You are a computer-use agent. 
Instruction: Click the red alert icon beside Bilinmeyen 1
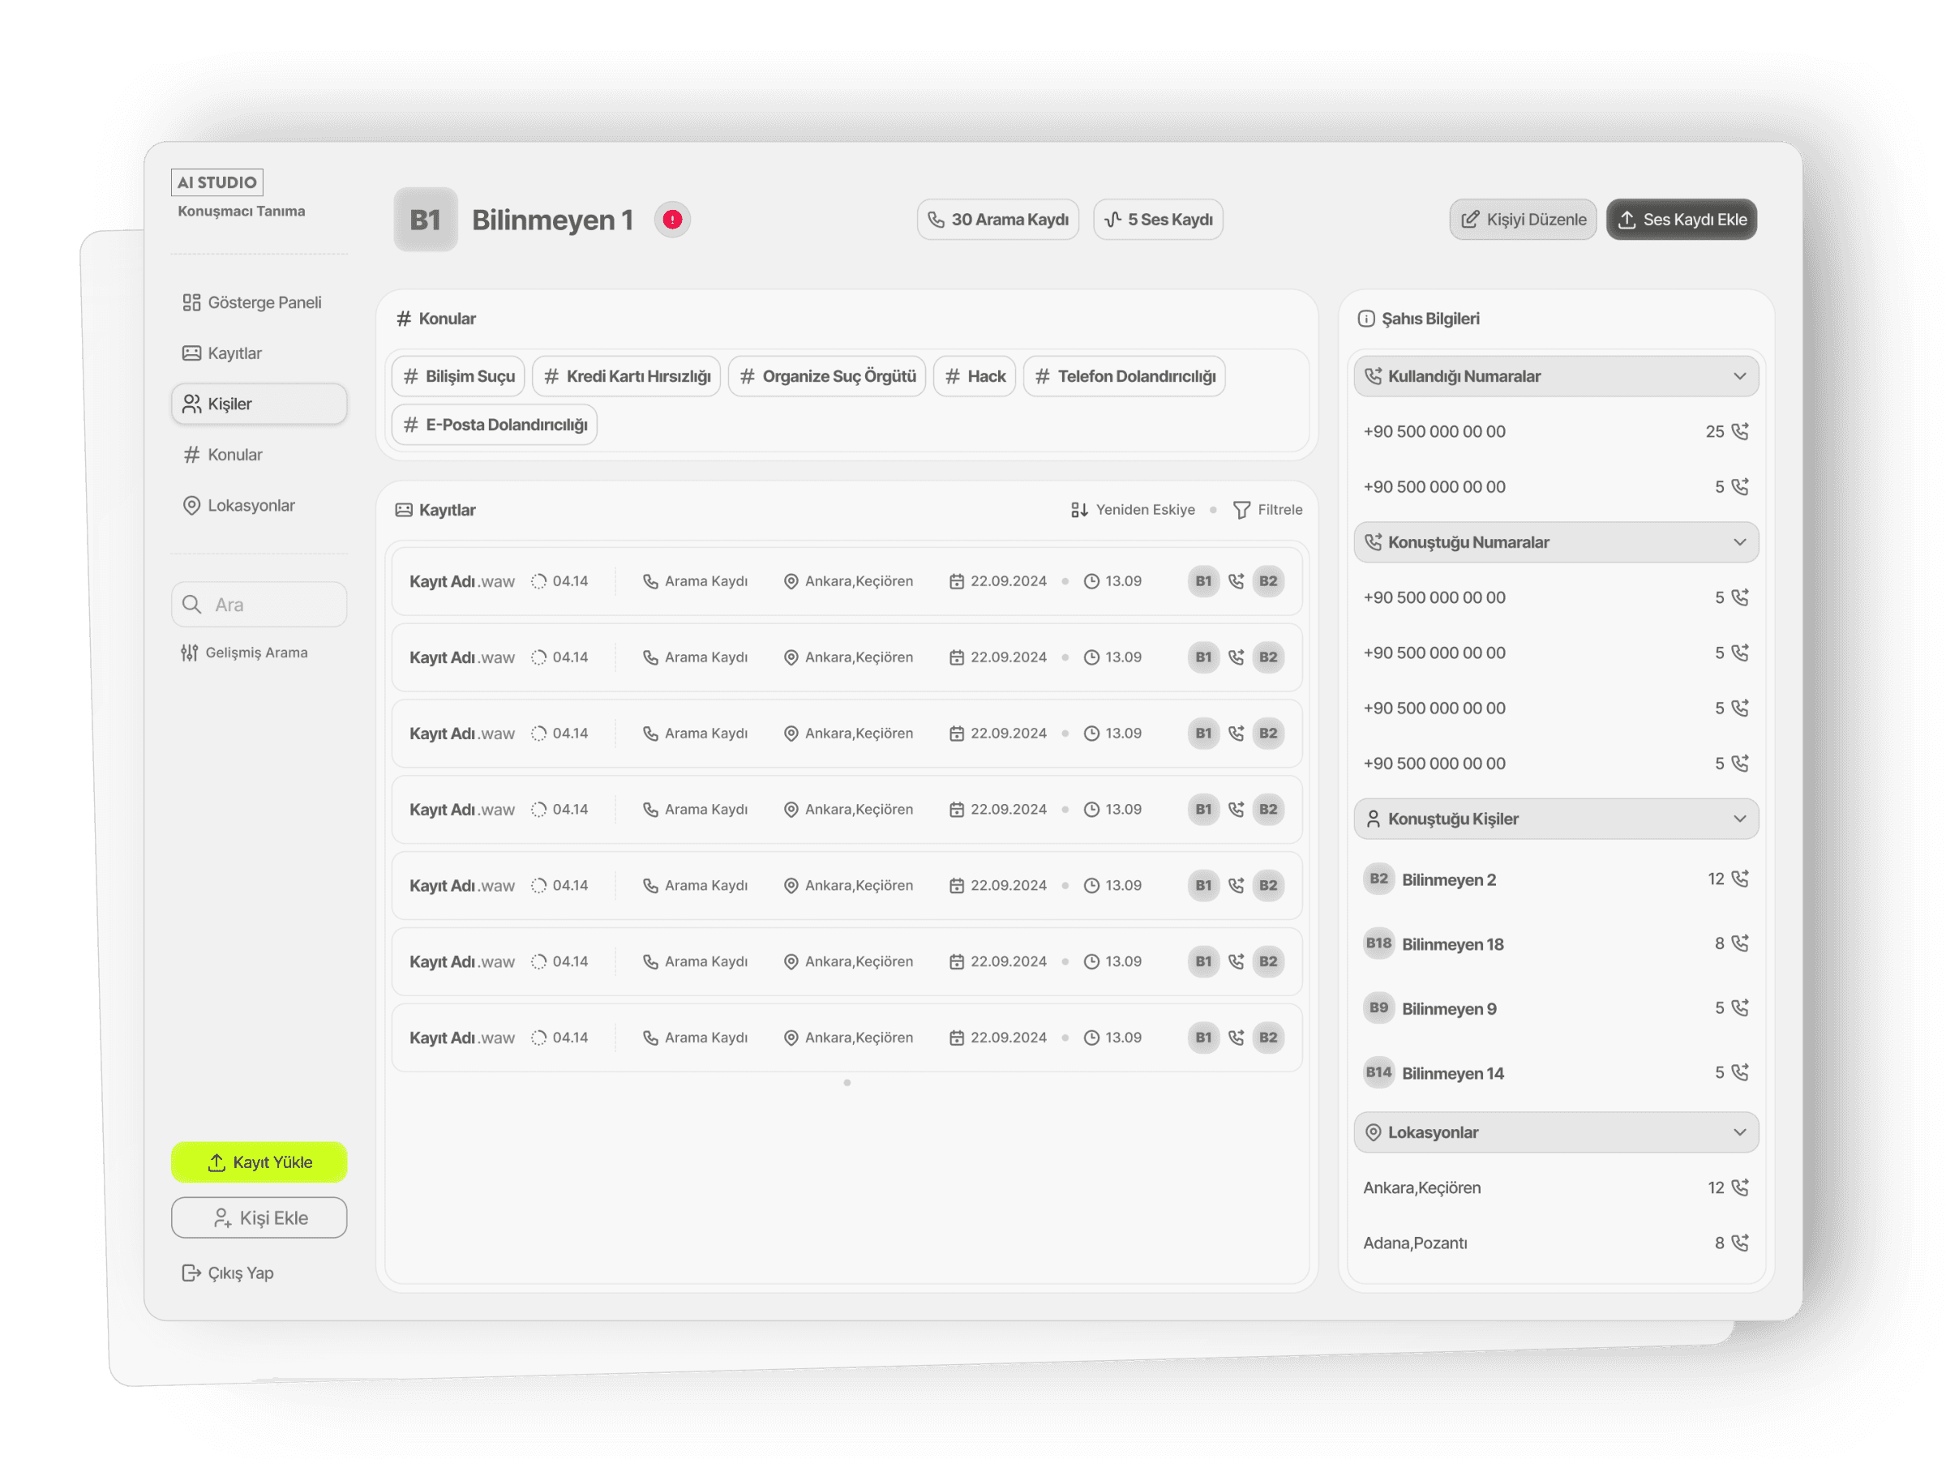click(672, 219)
